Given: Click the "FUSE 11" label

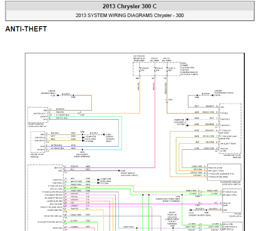Looking at the screenshot, I should pyautogui.click(x=172, y=68).
